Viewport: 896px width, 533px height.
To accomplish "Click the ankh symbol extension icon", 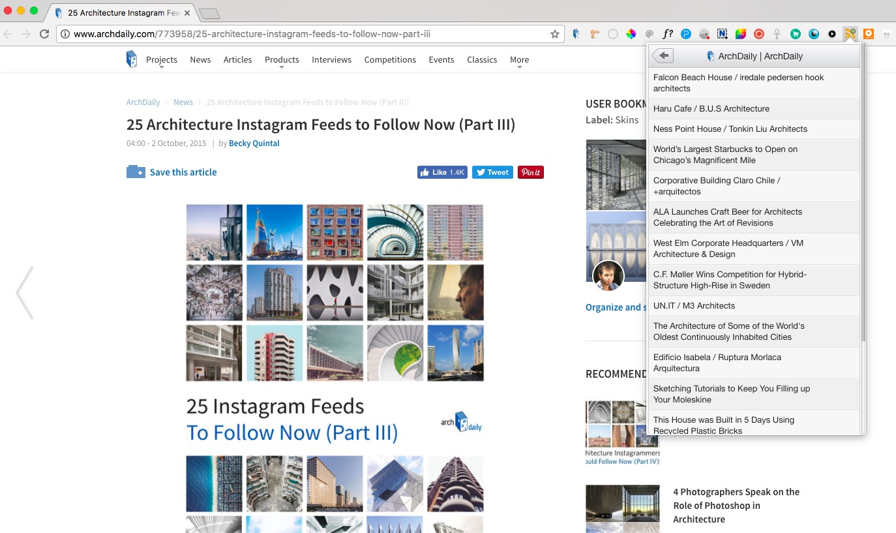I will [777, 34].
